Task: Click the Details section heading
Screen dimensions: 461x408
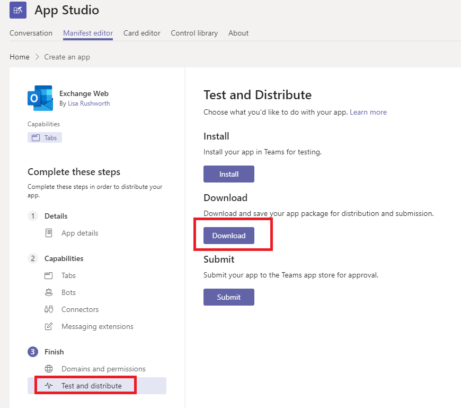Action: pos(56,216)
